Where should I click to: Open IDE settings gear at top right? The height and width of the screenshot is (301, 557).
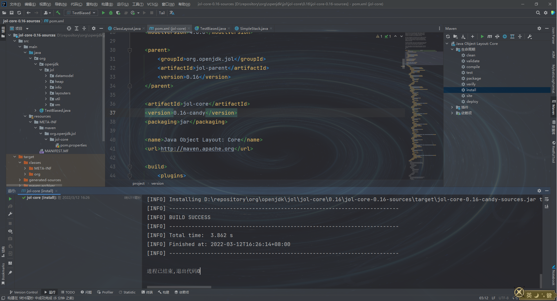click(x=546, y=13)
